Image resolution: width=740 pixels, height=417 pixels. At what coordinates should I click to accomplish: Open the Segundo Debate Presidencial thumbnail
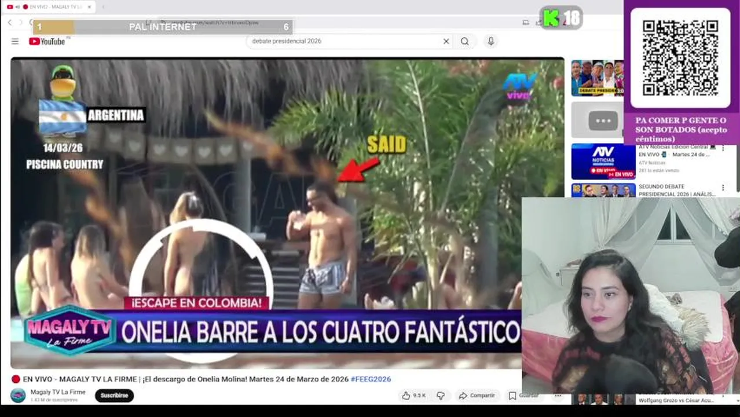click(x=603, y=191)
